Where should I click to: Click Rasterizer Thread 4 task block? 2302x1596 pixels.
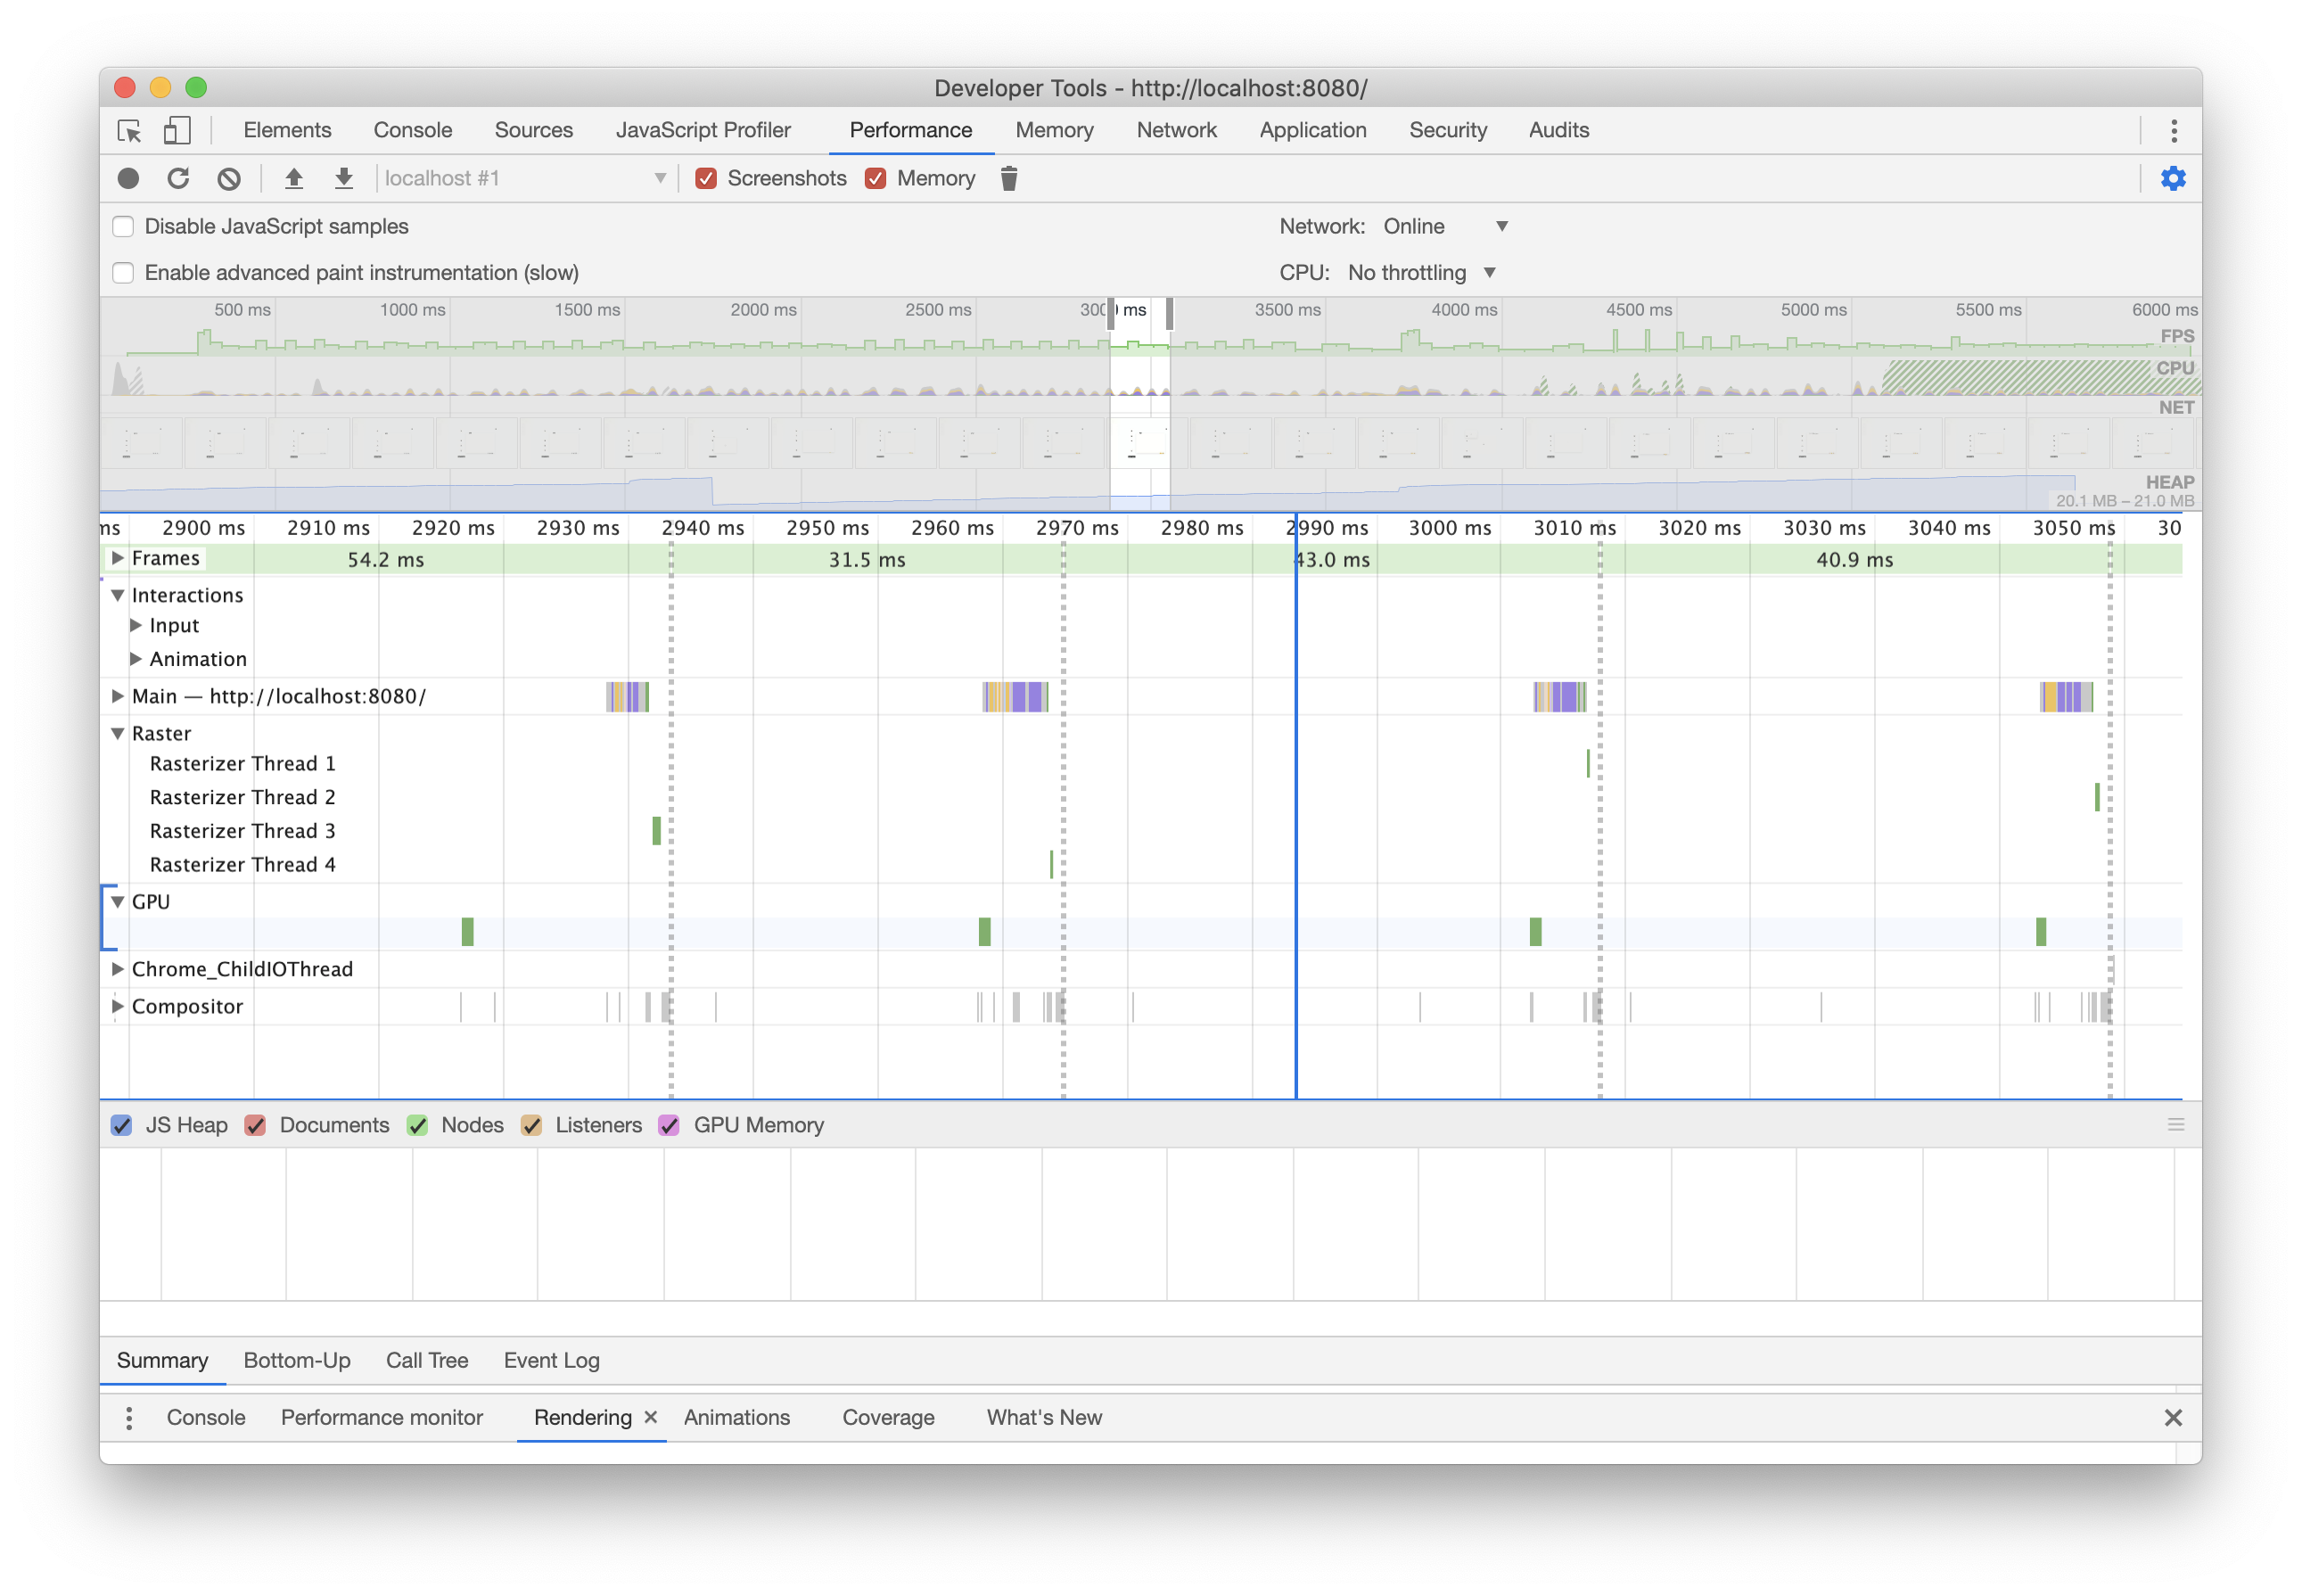click(x=1051, y=864)
